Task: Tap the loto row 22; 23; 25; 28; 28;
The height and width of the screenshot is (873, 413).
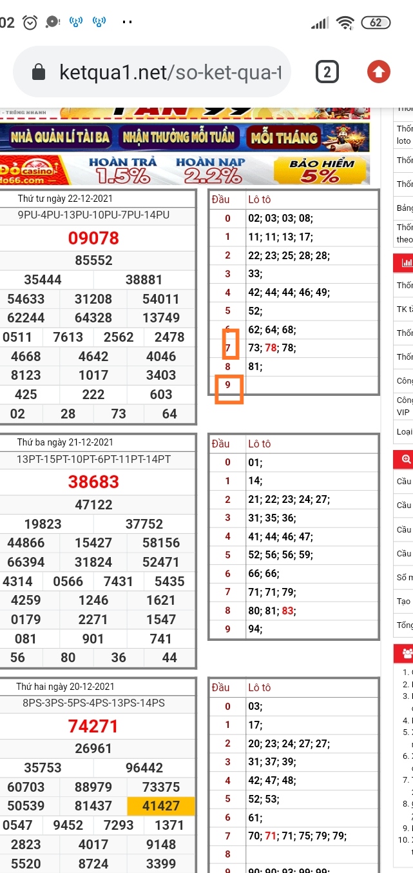Action: click(289, 255)
